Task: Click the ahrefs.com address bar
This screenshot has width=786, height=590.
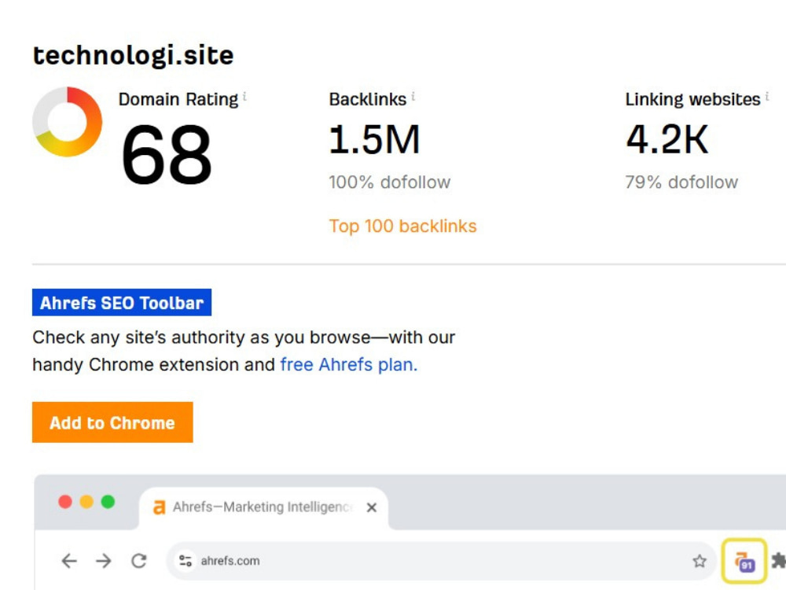Action: 441,560
